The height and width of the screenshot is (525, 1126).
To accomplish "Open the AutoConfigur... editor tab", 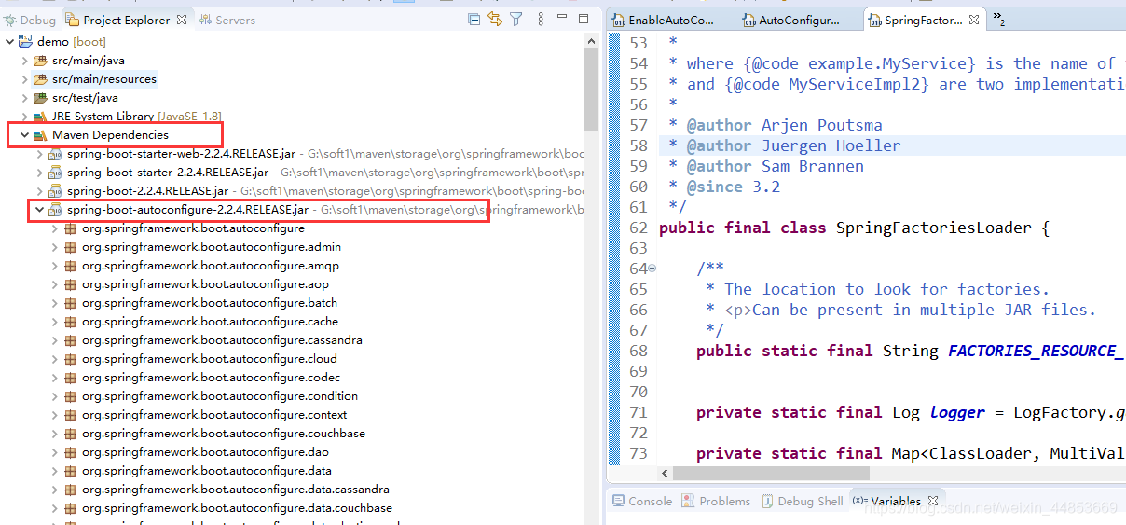I will (x=791, y=20).
